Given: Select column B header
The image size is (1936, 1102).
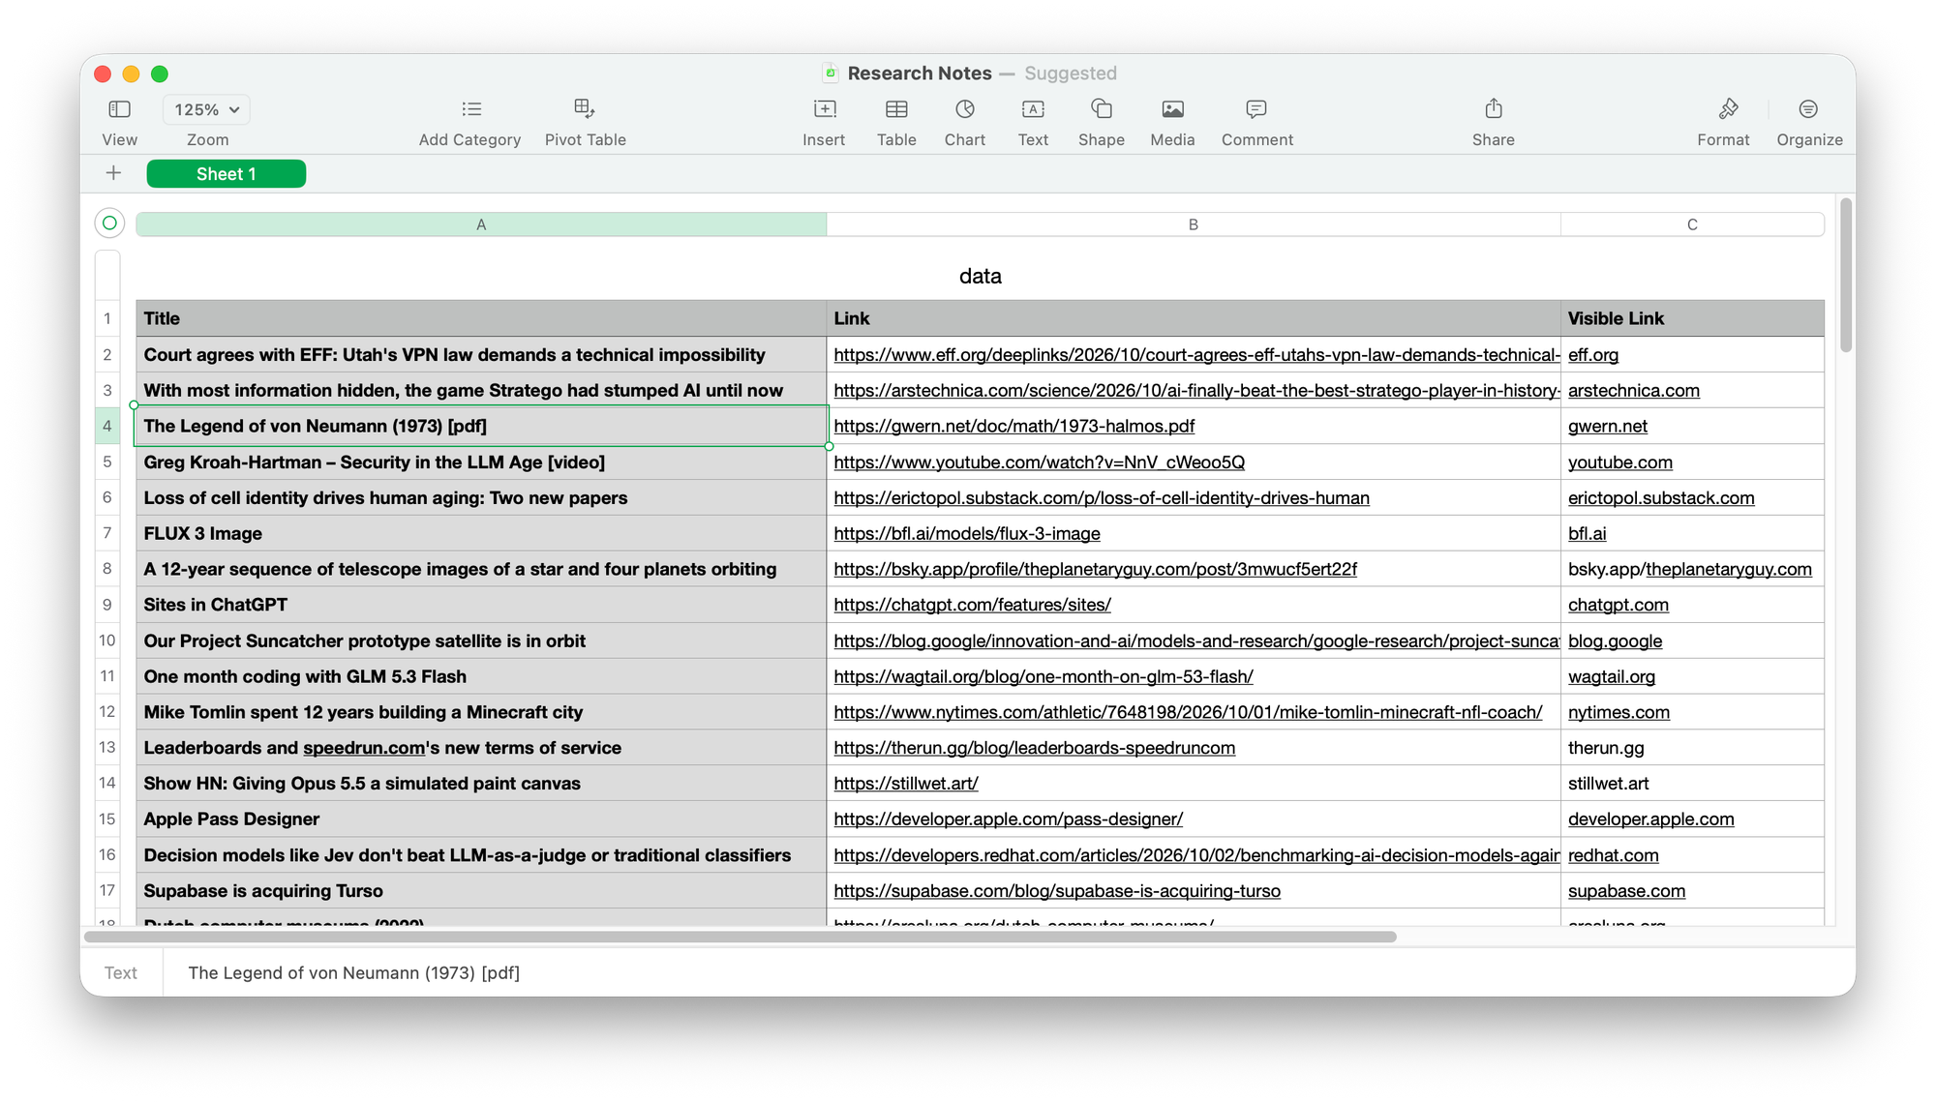Looking at the screenshot, I should [x=1194, y=224].
